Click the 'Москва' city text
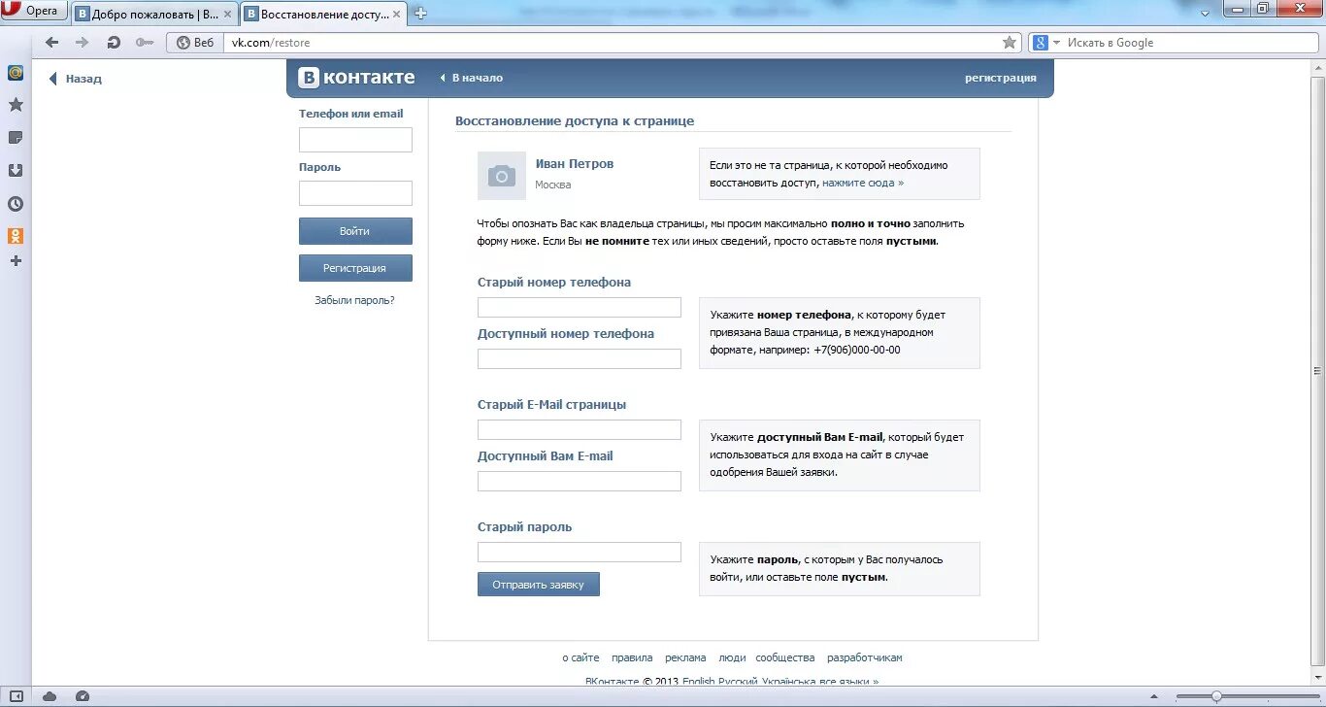1326x707 pixels. tap(553, 185)
